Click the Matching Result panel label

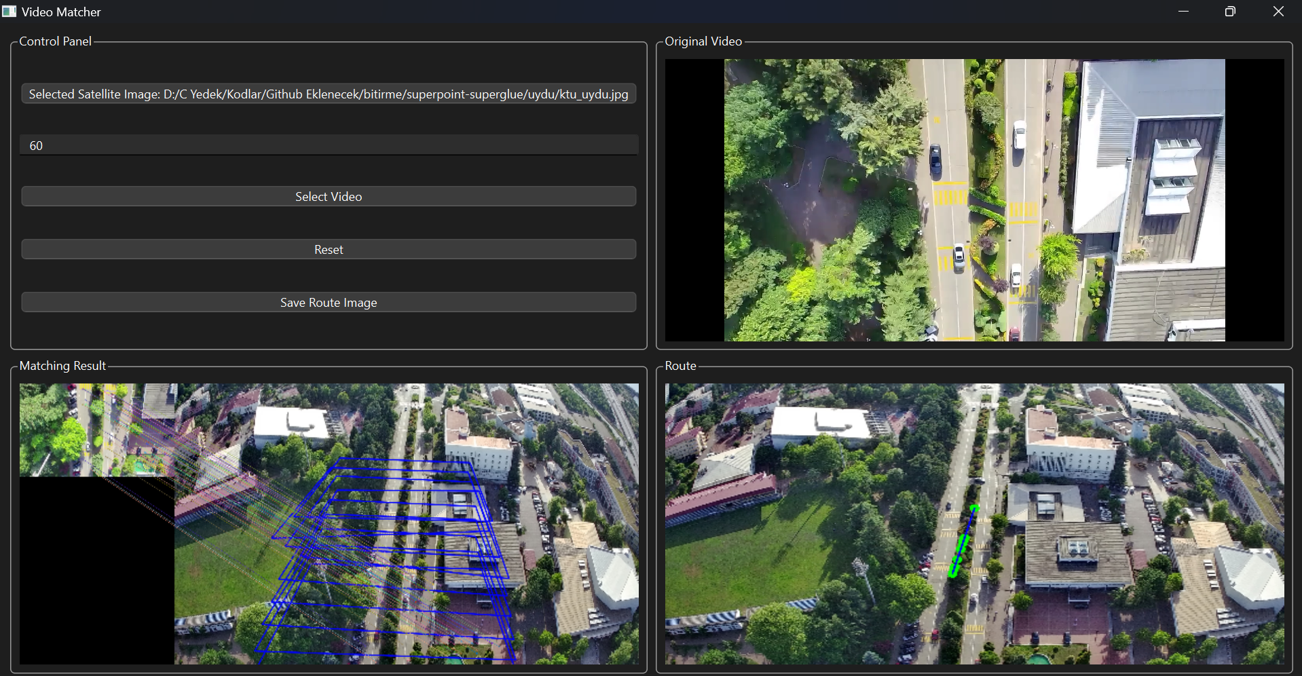point(62,366)
